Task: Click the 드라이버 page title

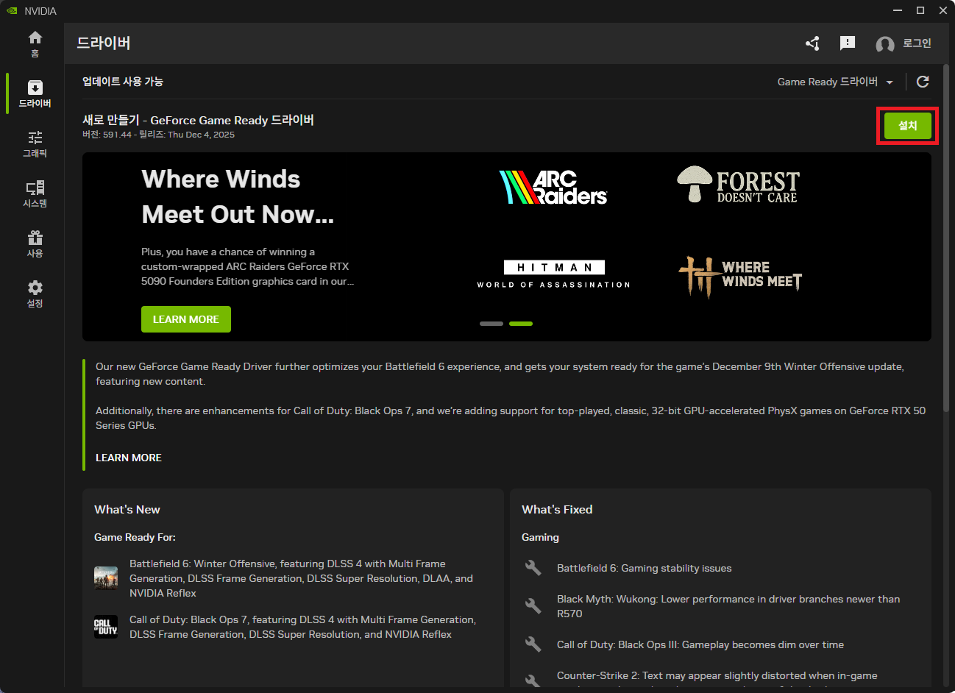Action: pos(104,43)
